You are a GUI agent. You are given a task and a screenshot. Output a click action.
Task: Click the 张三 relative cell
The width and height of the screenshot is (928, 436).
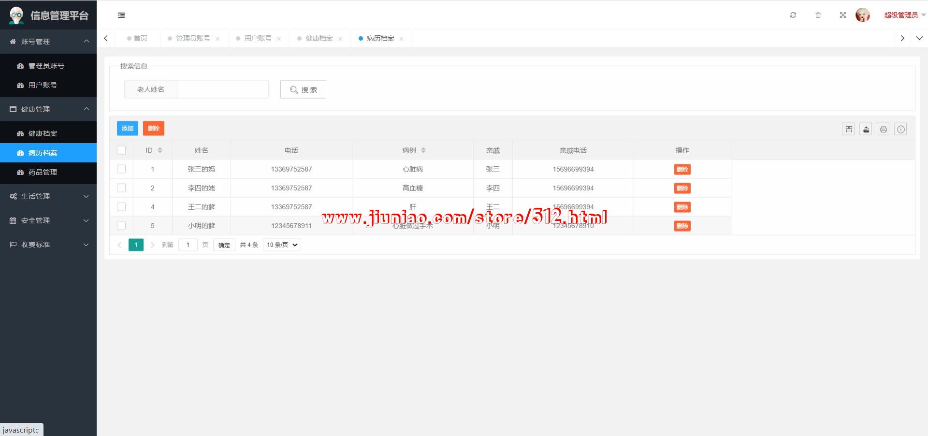[x=493, y=169]
